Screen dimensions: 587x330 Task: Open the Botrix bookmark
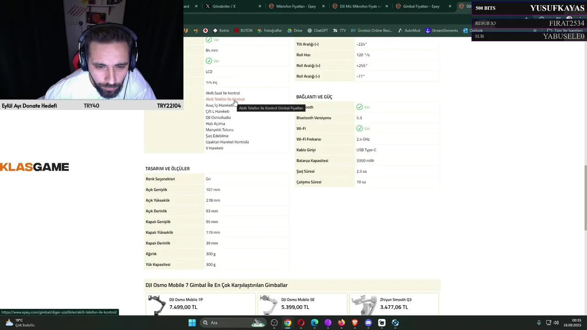221,31
